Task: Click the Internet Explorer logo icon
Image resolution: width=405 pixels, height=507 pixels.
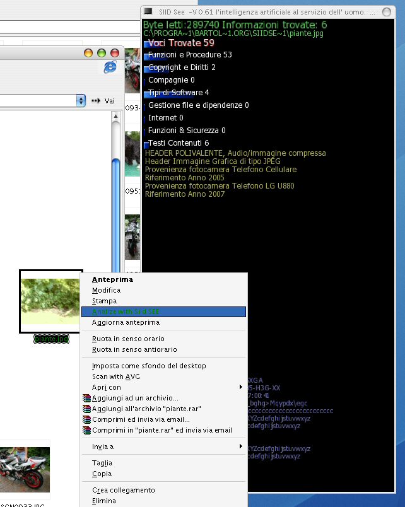Action: point(110,67)
